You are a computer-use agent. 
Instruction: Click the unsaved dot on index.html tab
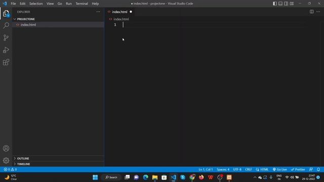[x=131, y=12]
